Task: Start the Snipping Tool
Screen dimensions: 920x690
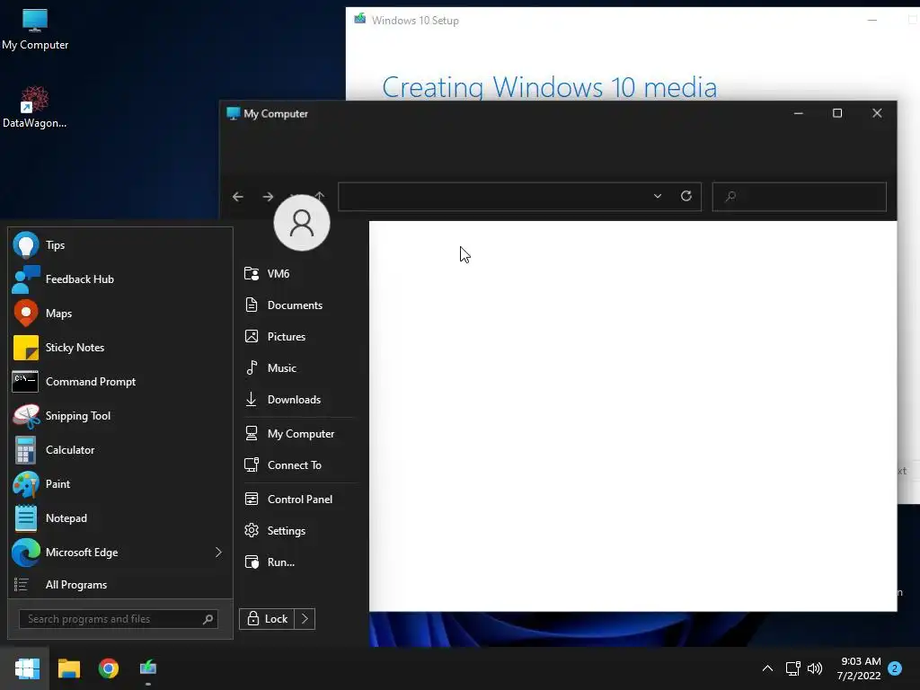Action: [x=120, y=416]
